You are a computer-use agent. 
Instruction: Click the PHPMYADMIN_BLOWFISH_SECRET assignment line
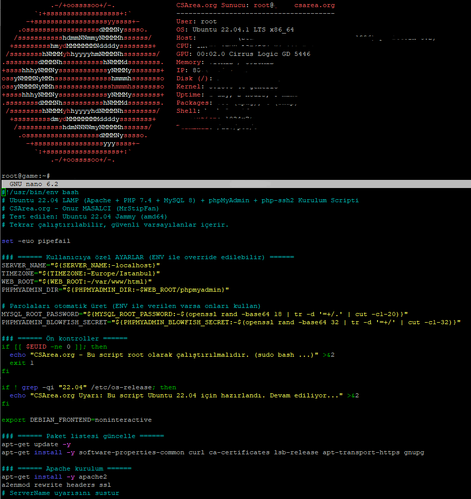click(x=231, y=322)
